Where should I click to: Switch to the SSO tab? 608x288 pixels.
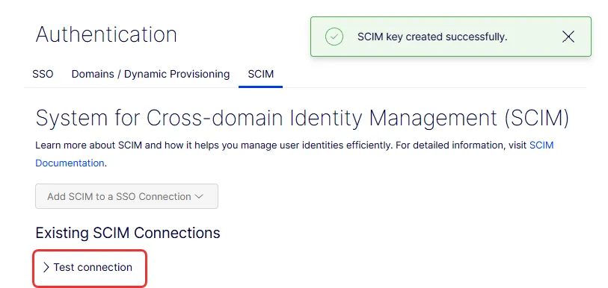tap(43, 74)
